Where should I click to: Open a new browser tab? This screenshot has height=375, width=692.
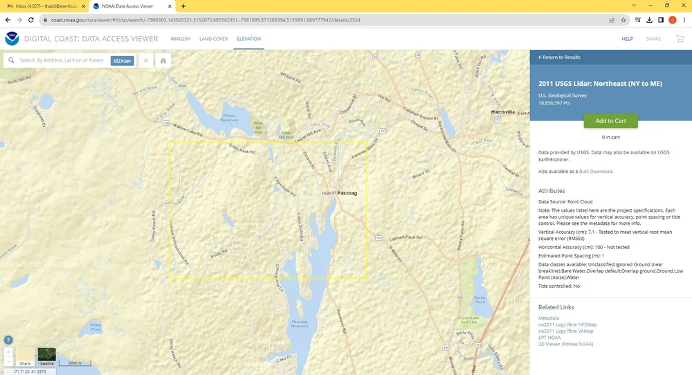tap(183, 6)
